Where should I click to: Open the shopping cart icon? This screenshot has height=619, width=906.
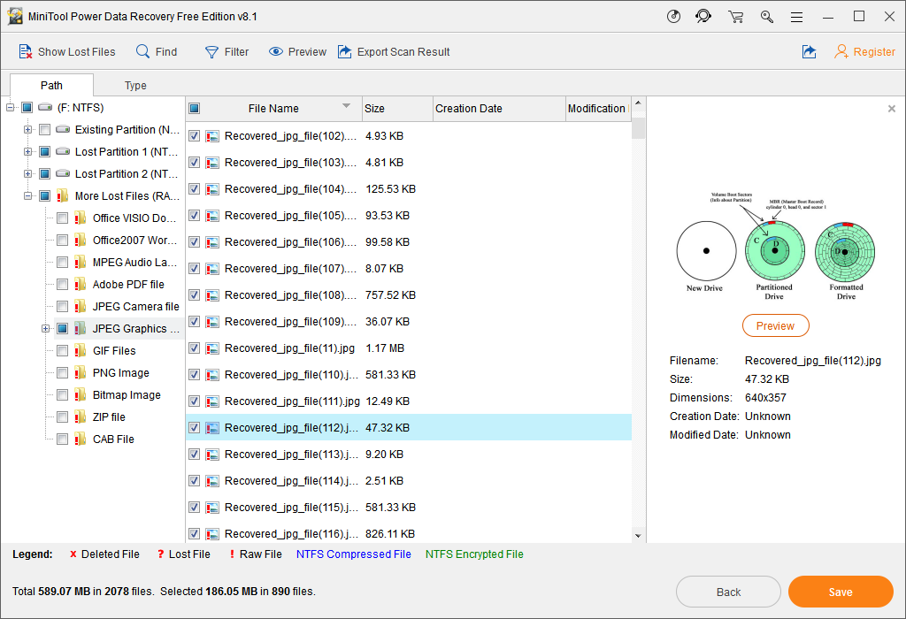735,16
